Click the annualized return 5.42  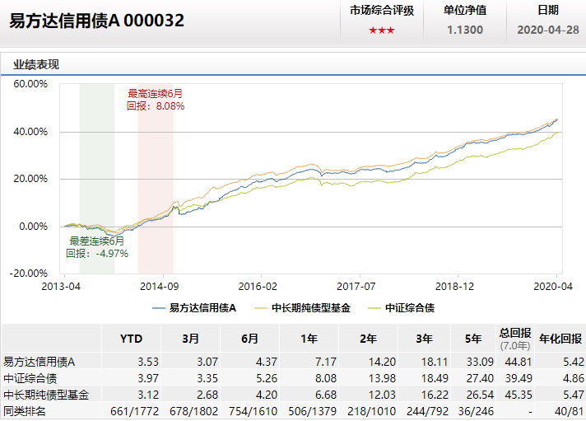574,362
